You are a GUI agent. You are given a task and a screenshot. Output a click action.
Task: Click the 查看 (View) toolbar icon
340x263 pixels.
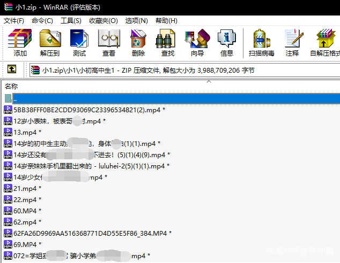[109, 43]
